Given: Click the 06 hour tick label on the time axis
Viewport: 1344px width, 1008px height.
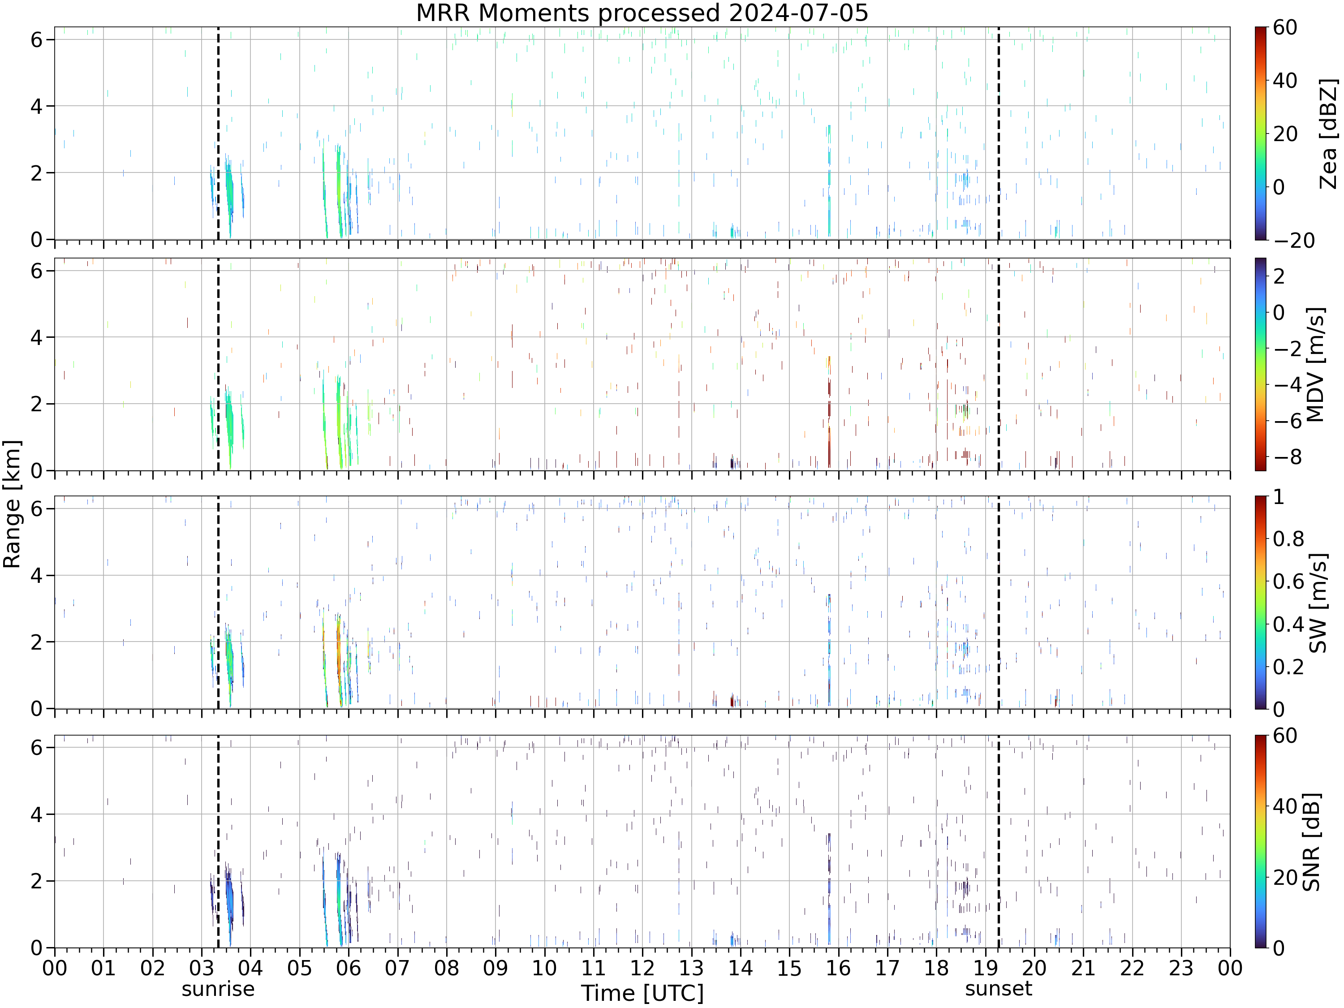Looking at the screenshot, I should pos(348,968).
